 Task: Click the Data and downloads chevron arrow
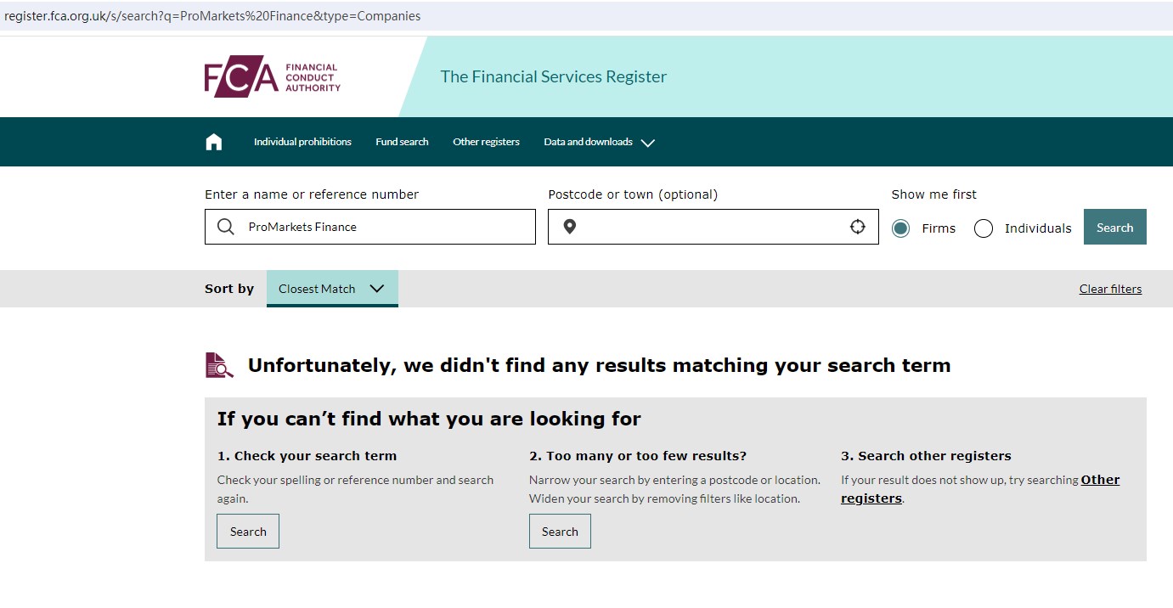(x=648, y=143)
